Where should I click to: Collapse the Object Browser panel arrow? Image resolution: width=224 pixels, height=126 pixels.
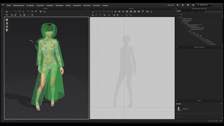(176, 9)
